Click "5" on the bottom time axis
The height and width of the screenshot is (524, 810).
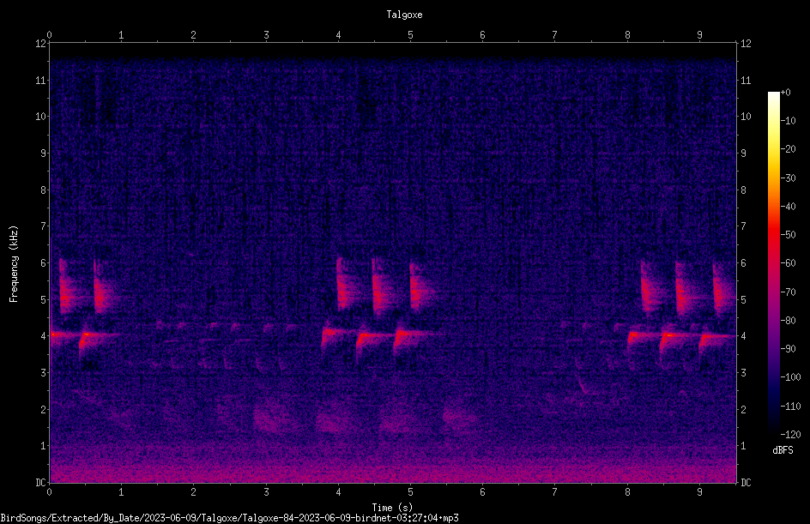[x=410, y=492]
